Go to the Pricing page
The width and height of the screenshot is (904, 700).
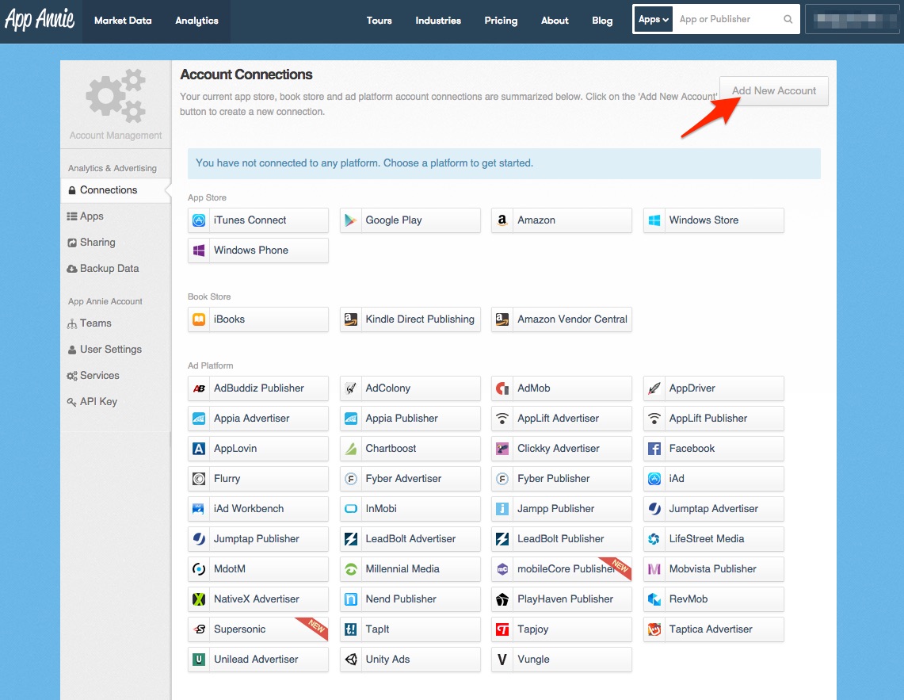(501, 21)
